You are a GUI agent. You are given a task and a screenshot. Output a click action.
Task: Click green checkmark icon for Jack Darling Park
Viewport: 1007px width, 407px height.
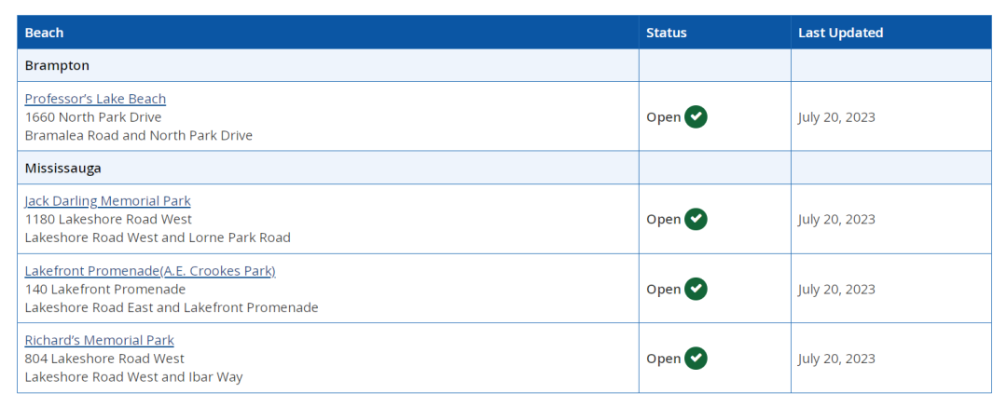pyautogui.click(x=696, y=219)
